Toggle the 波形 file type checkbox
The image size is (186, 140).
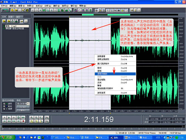click(4, 104)
